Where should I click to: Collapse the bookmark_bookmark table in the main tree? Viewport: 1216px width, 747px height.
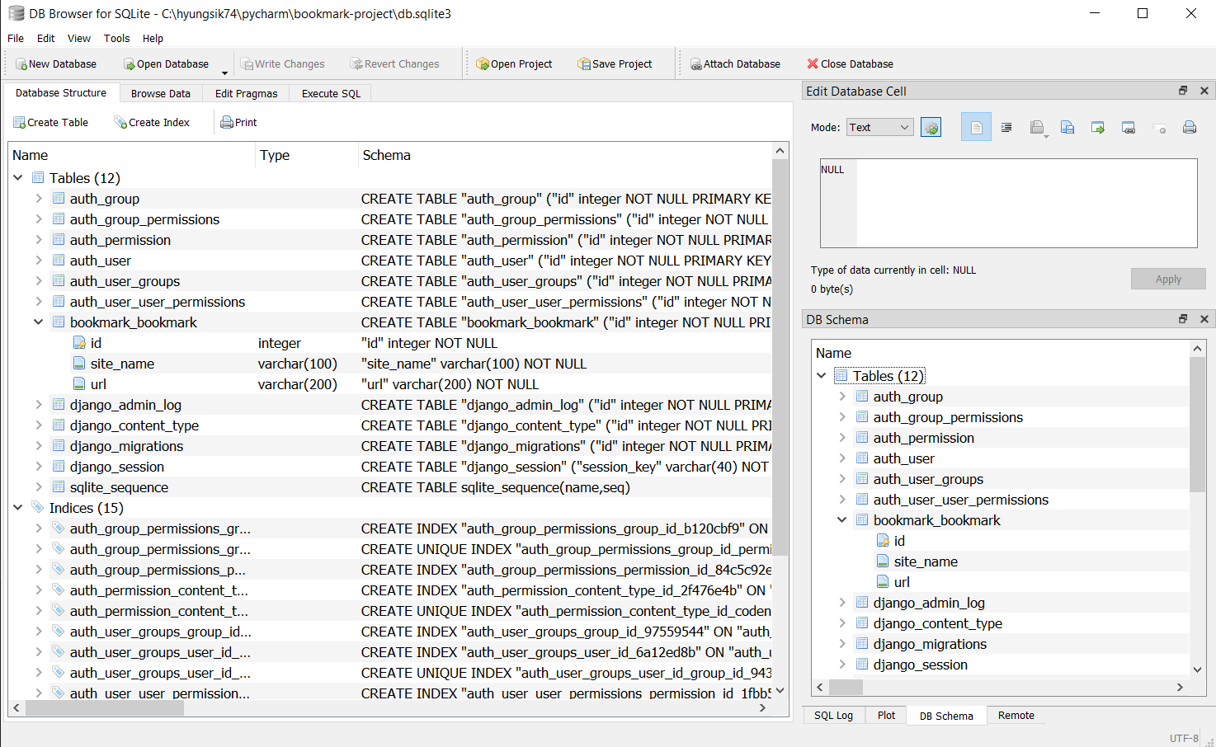click(39, 322)
